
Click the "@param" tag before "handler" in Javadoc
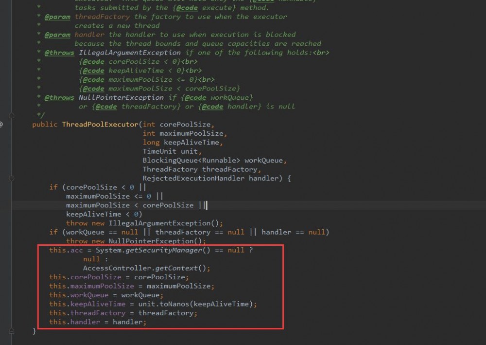57,35
